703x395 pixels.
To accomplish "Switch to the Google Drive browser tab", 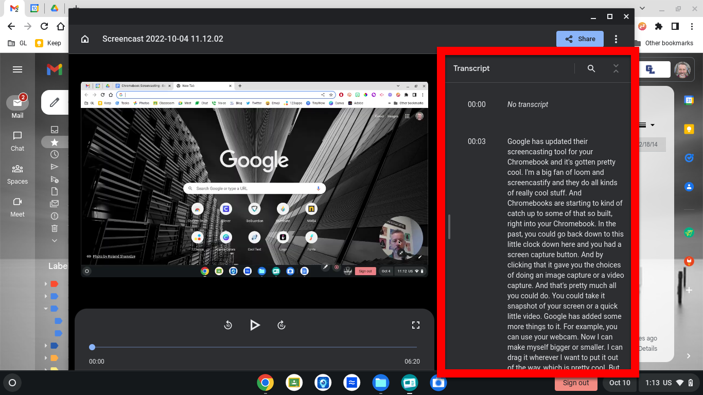I will click(54, 9).
